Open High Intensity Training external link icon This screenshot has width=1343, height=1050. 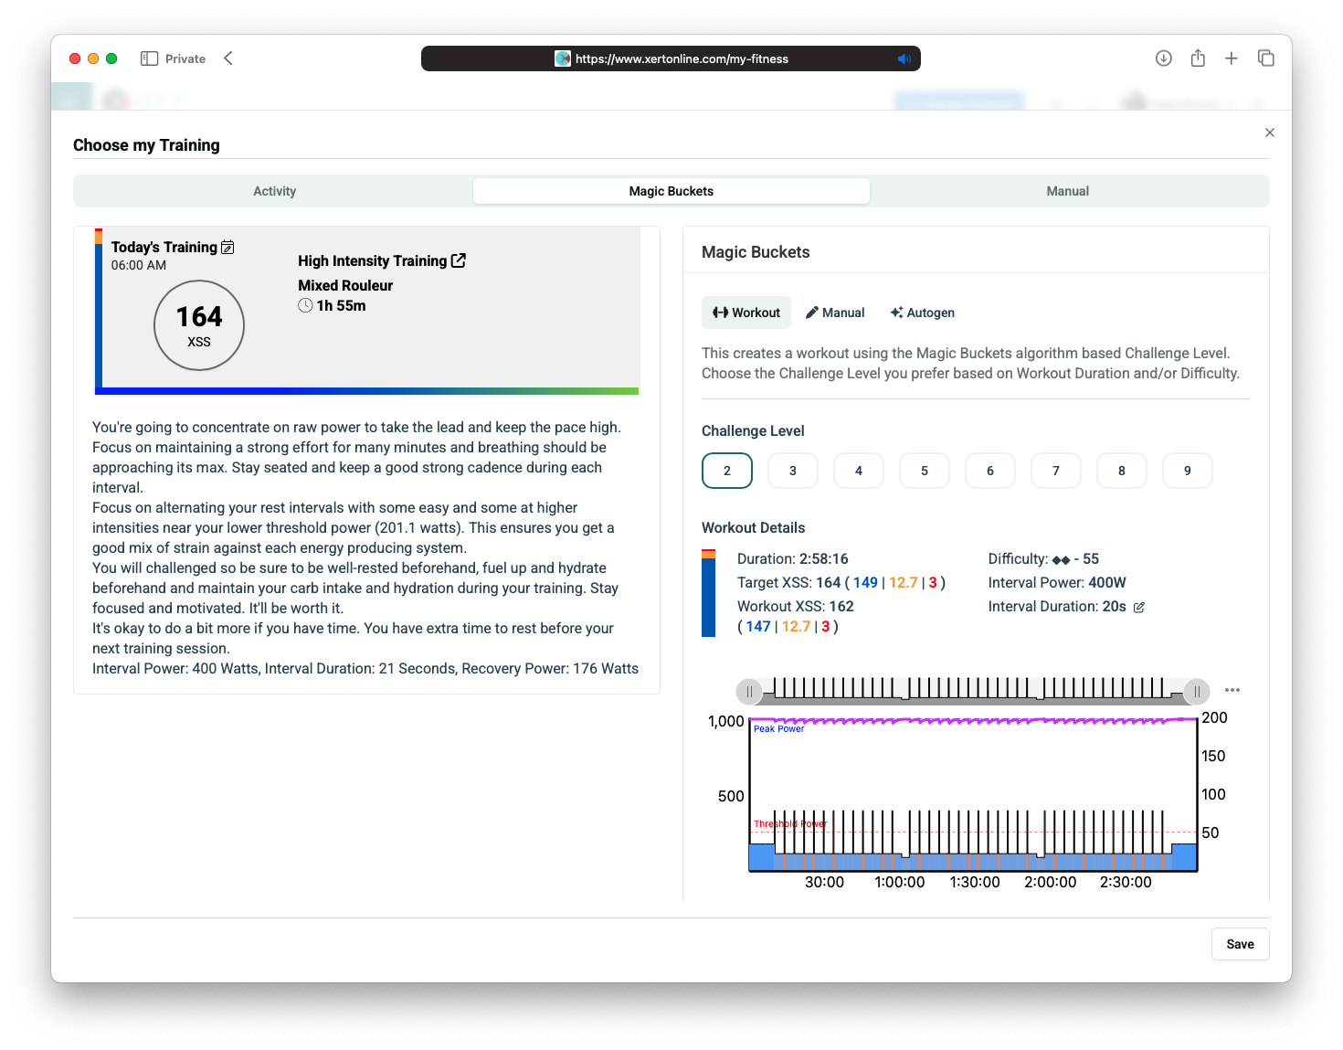point(459,260)
